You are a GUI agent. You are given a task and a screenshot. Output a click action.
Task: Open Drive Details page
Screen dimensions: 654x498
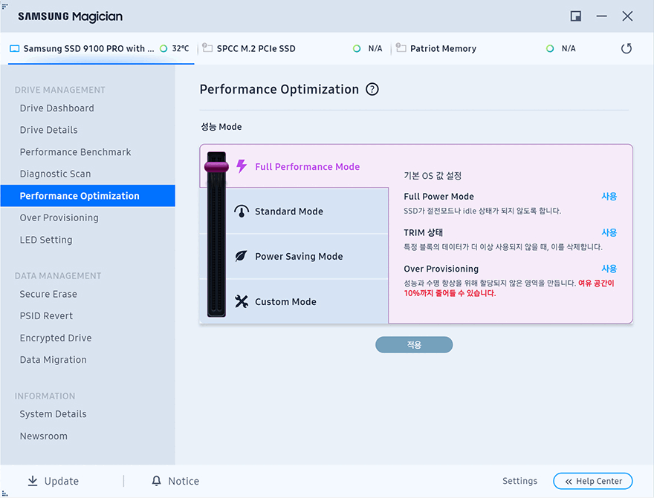pos(48,130)
